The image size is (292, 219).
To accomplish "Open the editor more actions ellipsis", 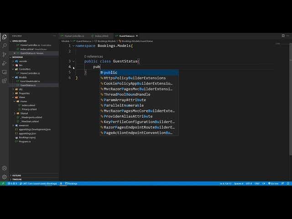I will tap(288, 36).
